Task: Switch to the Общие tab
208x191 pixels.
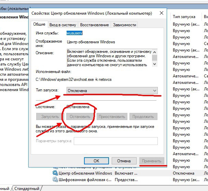Action: [39, 24]
